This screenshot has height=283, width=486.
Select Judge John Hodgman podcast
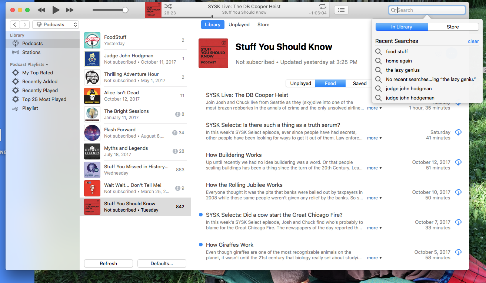tap(135, 59)
